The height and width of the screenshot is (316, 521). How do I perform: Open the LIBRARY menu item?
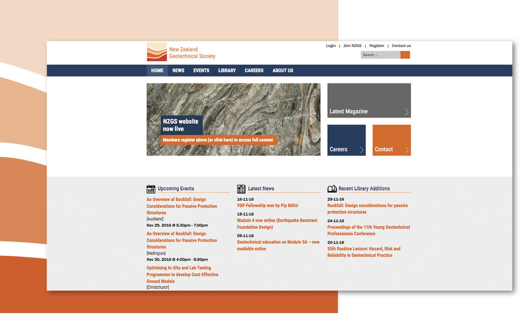pos(227,71)
